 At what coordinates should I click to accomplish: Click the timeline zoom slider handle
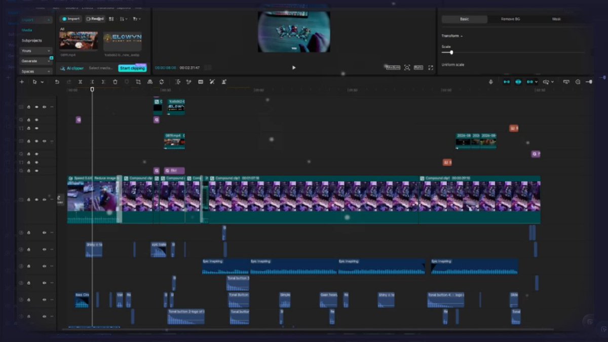(590, 82)
